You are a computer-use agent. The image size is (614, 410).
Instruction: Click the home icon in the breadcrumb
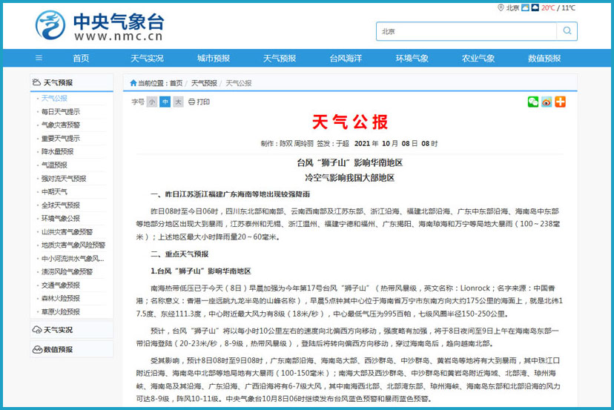(133, 83)
